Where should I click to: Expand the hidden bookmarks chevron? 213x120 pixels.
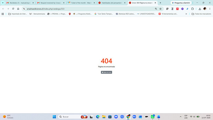(186, 14)
